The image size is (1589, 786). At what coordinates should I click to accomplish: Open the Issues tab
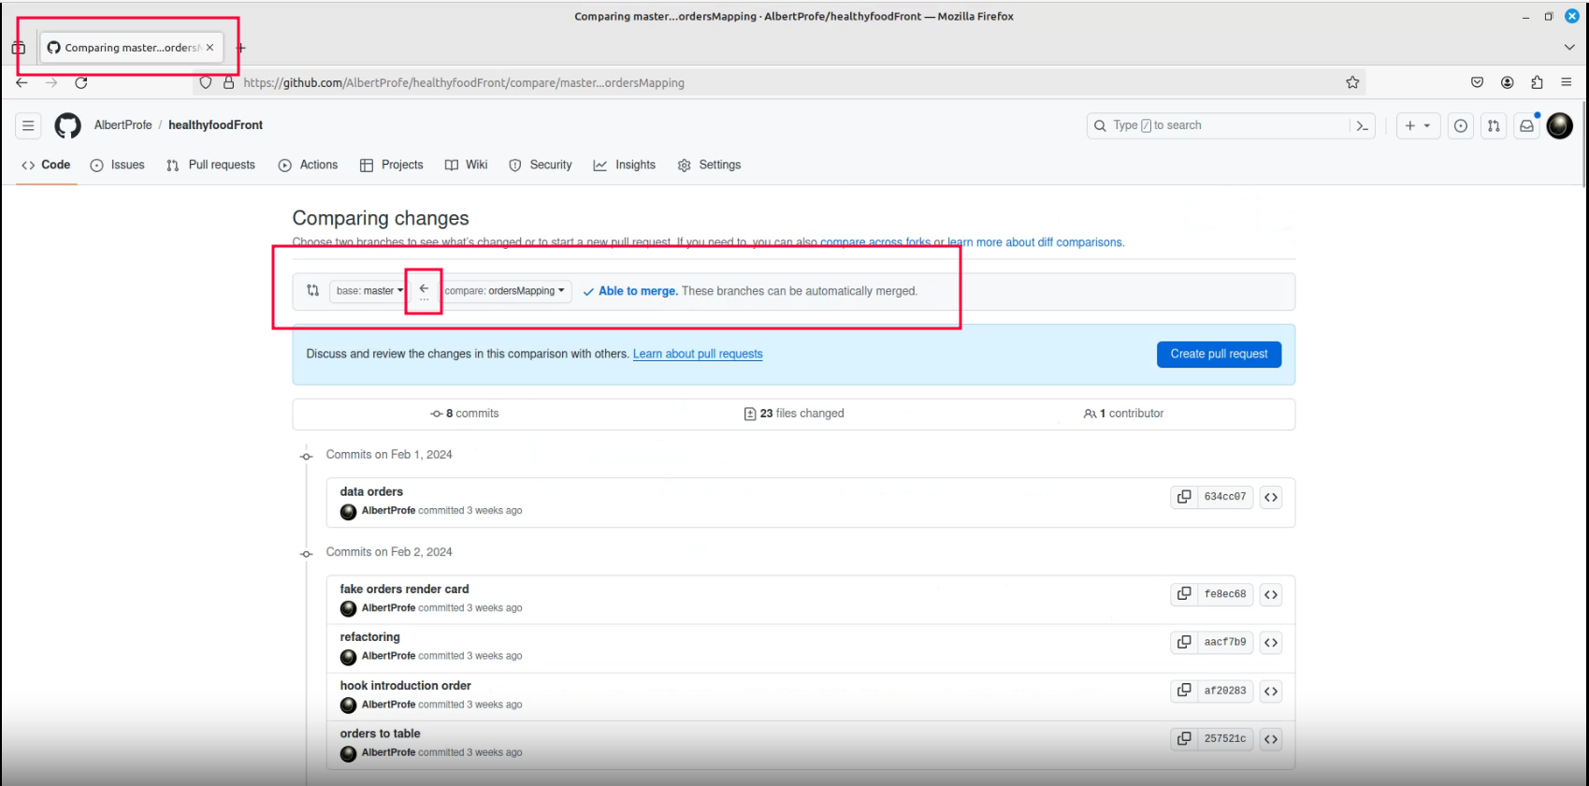click(117, 165)
